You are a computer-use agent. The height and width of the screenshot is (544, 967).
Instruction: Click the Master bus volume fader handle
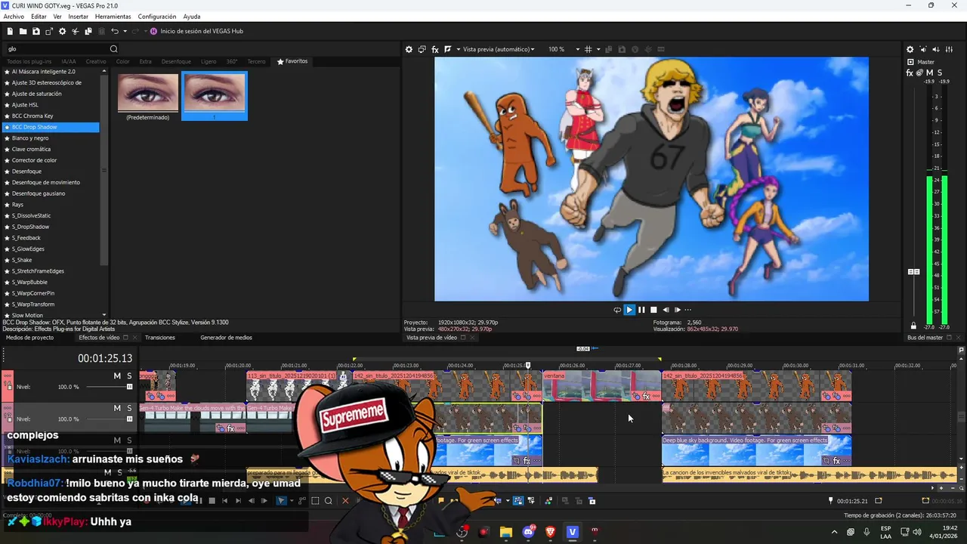[x=913, y=271]
